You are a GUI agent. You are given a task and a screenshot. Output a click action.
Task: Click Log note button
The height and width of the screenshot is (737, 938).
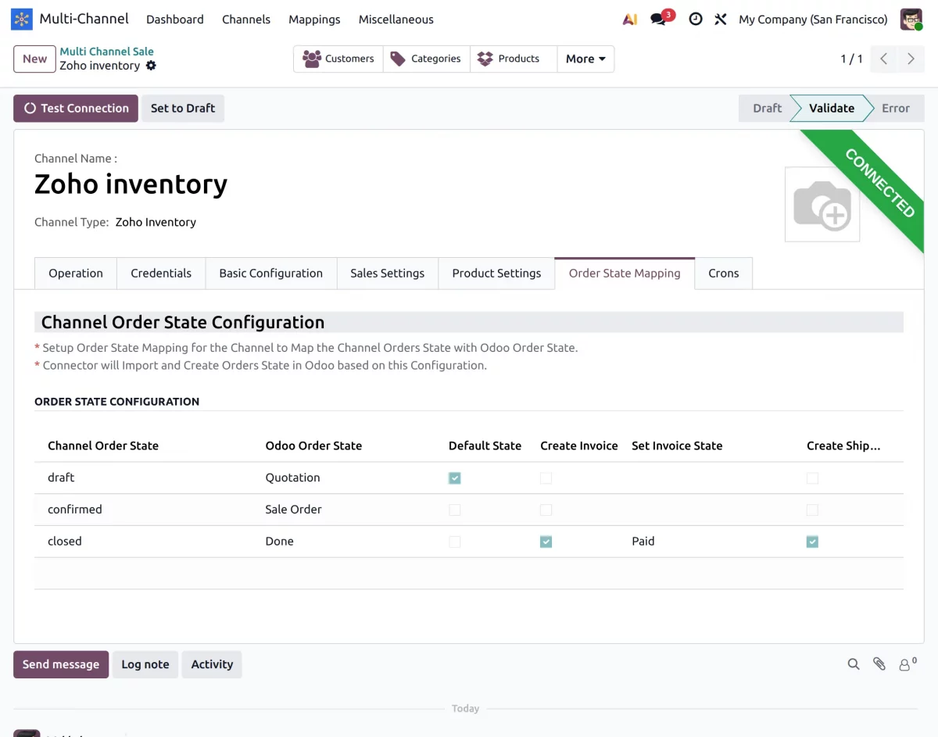(x=145, y=664)
